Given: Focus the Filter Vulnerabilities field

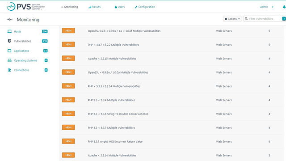Looking at the screenshot, I should (265, 19).
